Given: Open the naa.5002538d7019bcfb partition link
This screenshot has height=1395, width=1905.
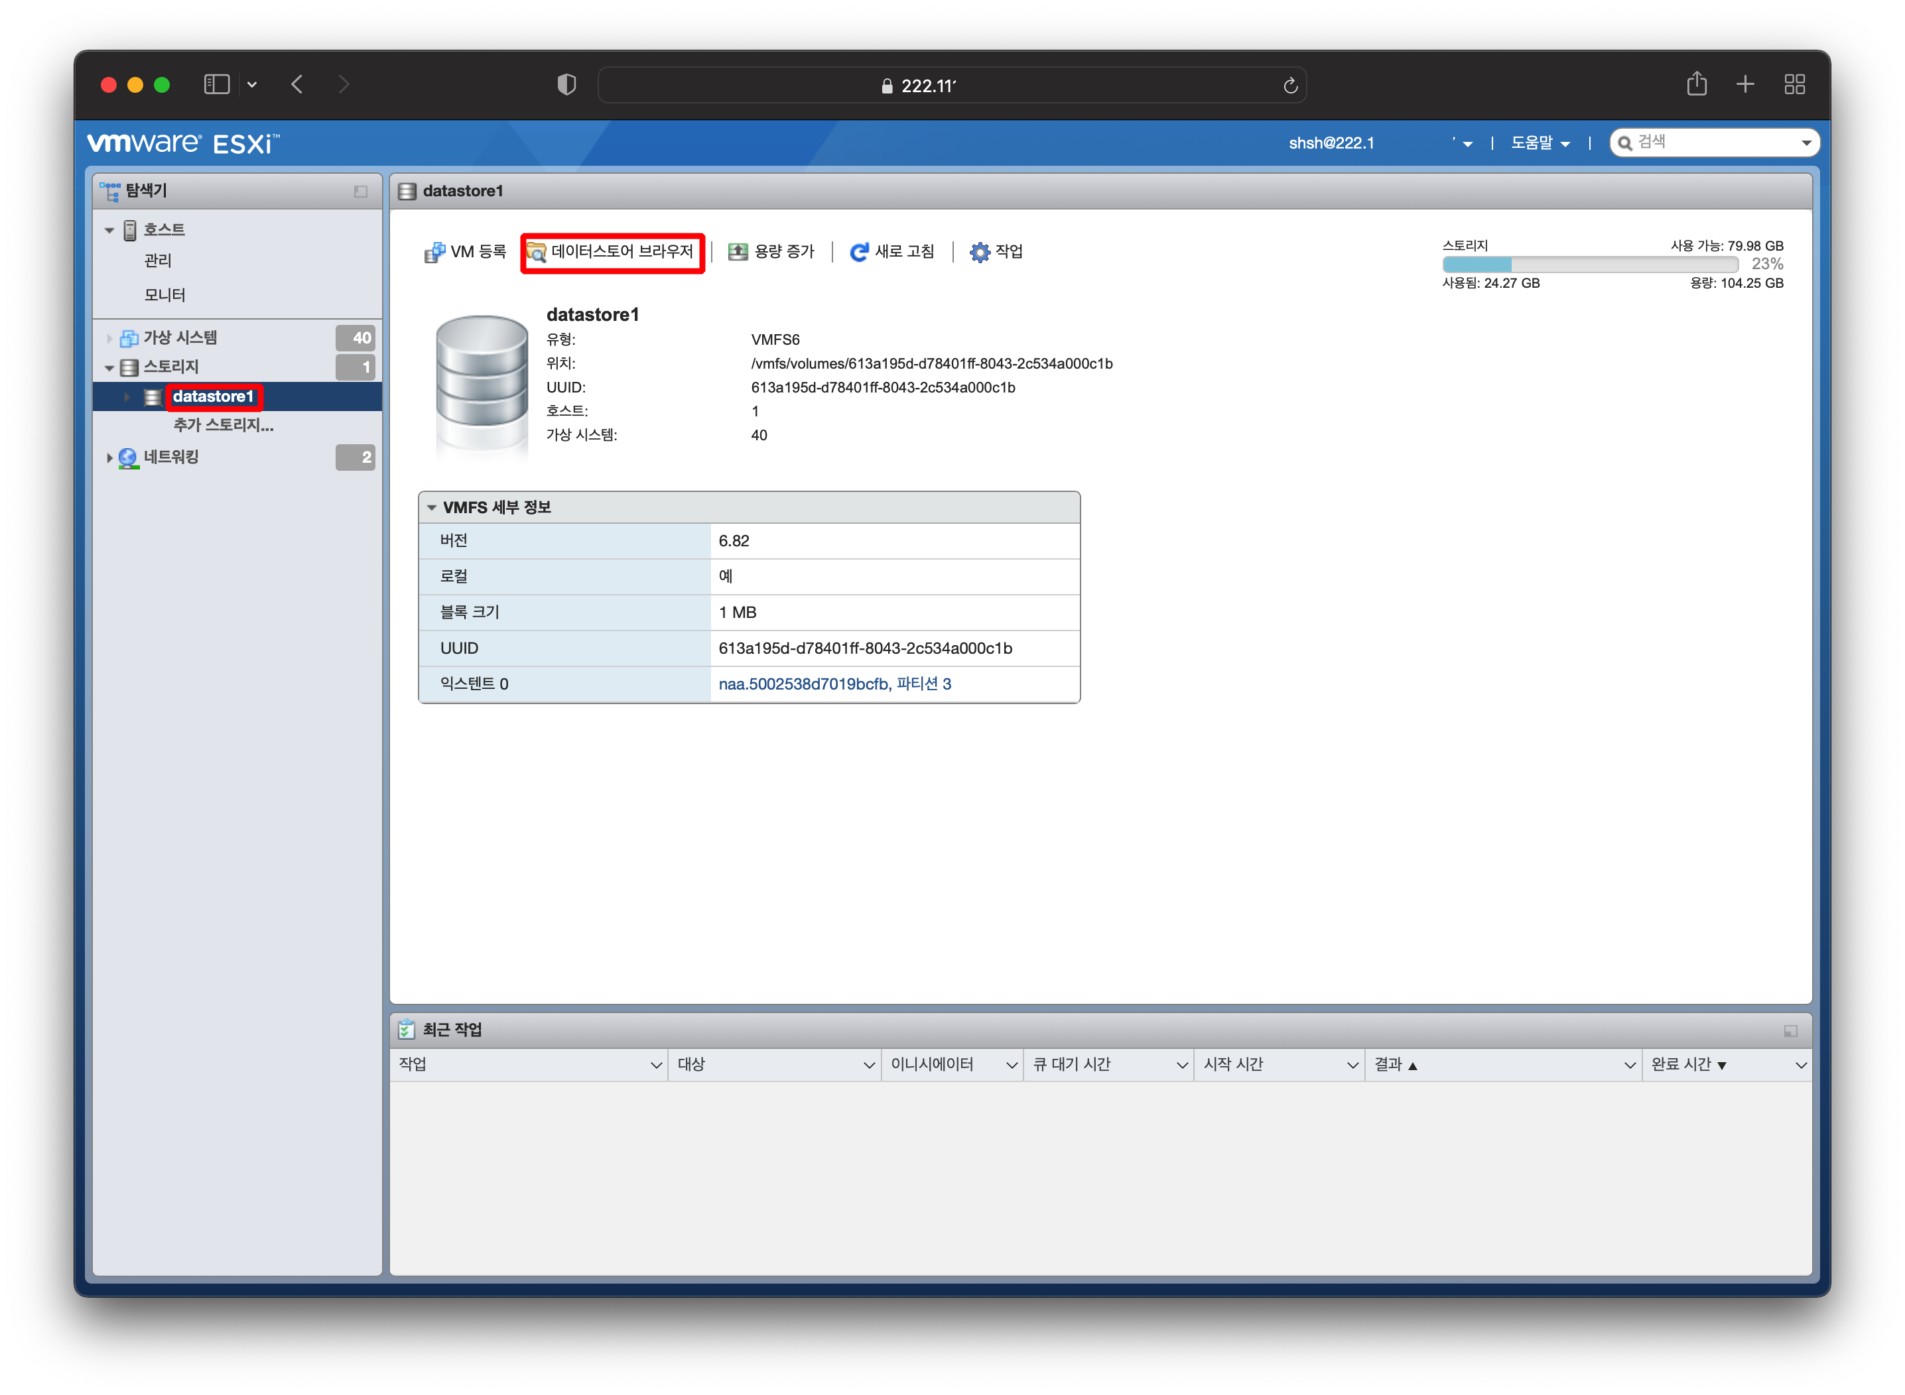Looking at the screenshot, I should pyautogui.click(x=834, y=684).
